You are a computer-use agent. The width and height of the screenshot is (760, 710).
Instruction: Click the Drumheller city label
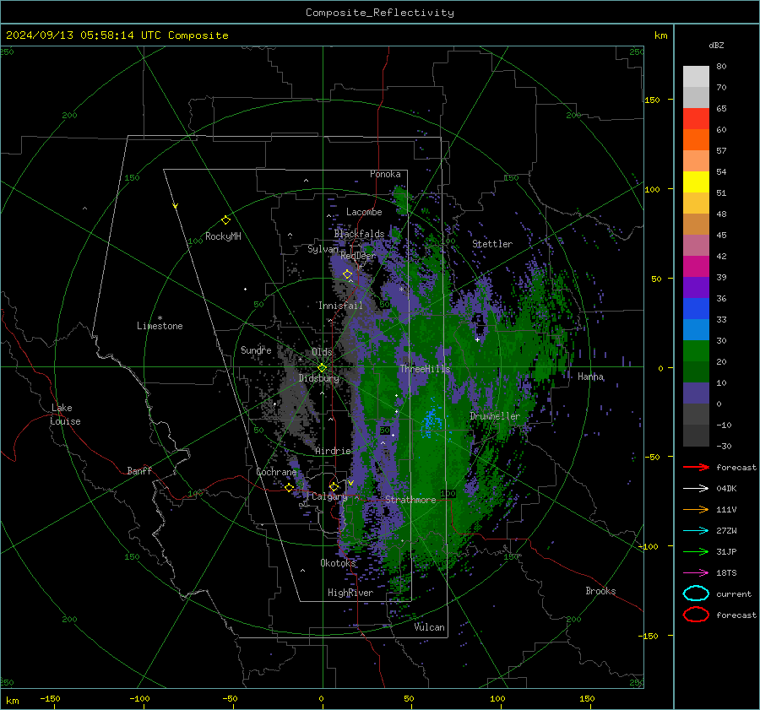495,416
